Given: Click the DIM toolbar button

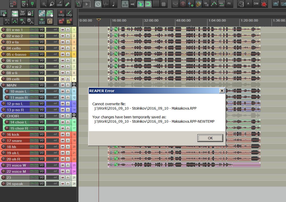Looking at the screenshot, I should tap(256, 4).
